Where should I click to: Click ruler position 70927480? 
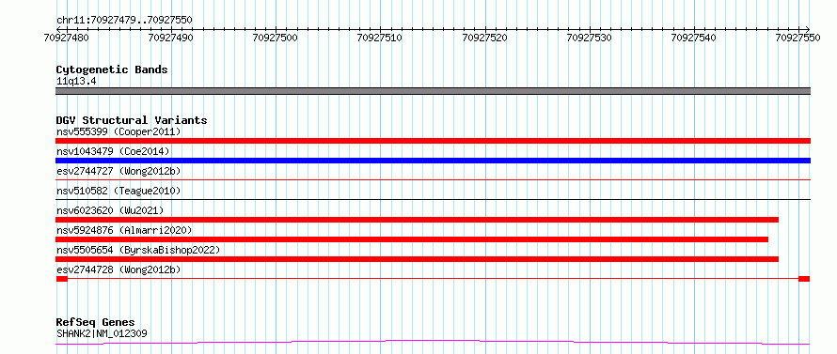(67, 38)
